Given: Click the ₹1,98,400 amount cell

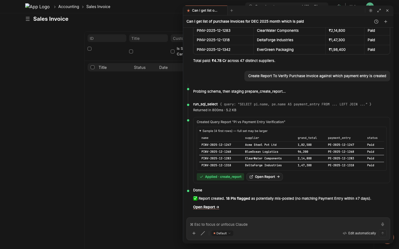Looking at the screenshot, I should click(337, 50).
